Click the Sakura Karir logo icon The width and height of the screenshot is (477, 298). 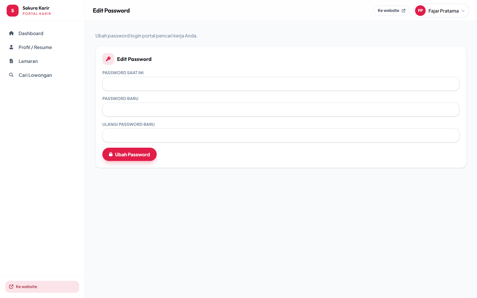(13, 11)
